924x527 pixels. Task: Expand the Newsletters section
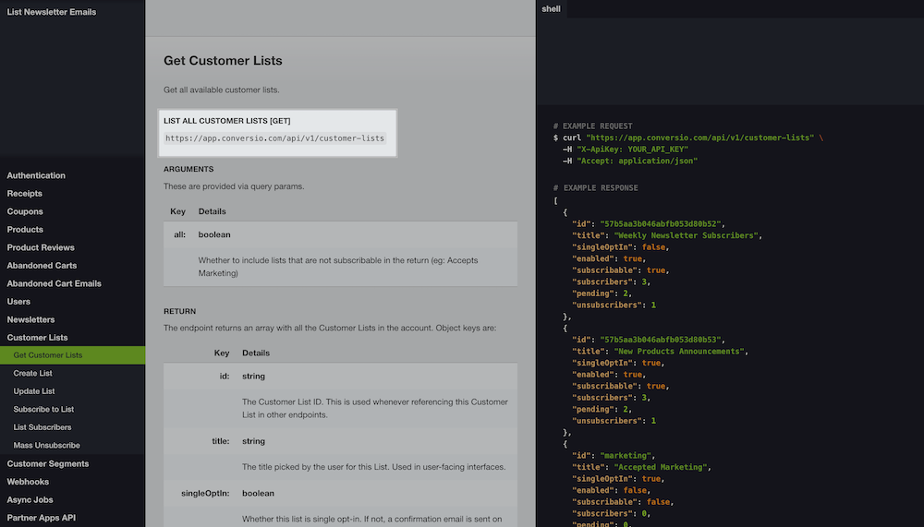[x=30, y=319]
